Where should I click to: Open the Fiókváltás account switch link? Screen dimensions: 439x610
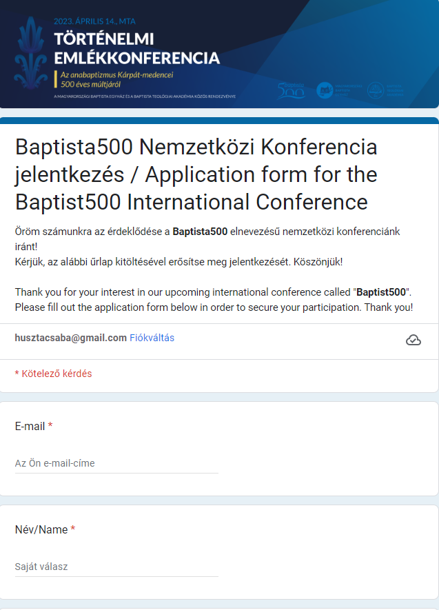[152, 338]
